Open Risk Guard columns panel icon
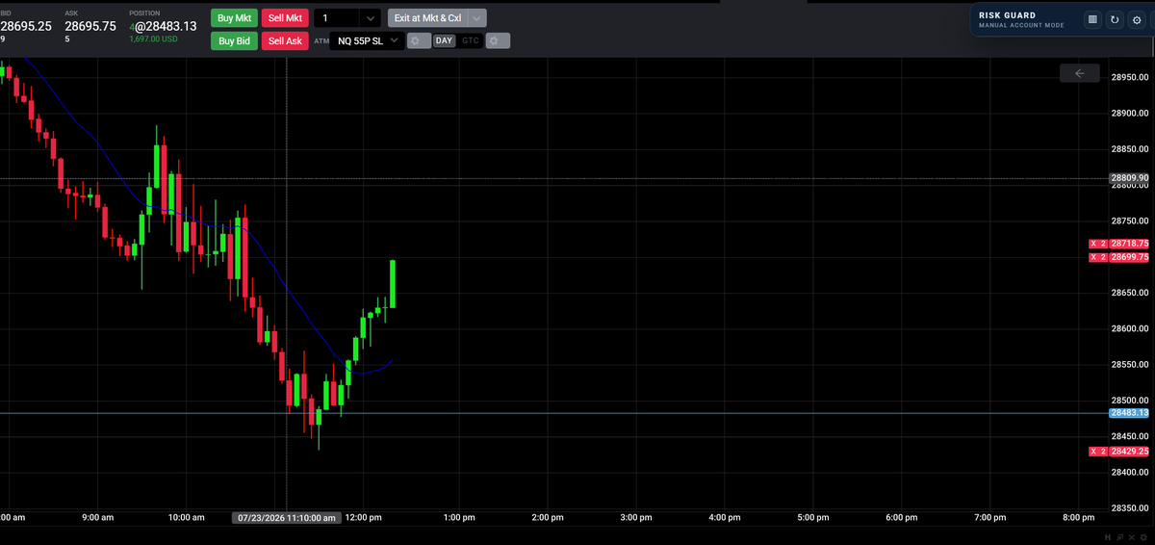The width and height of the screenshot is (1155, 545). 1092,19
